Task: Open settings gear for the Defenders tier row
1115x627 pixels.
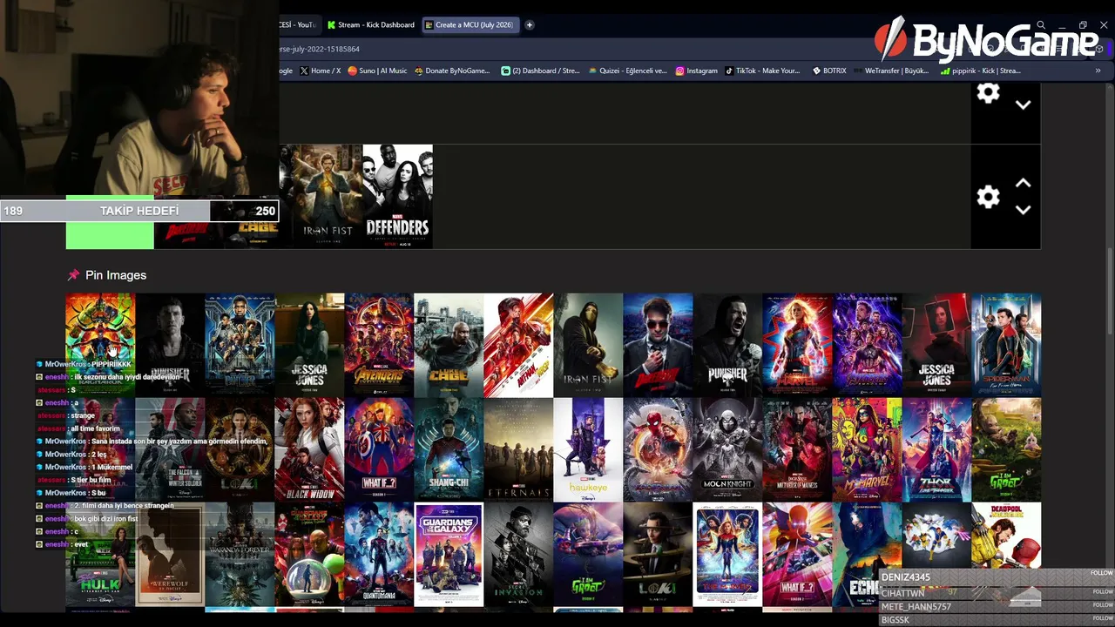Action: [x=988, y=197]
